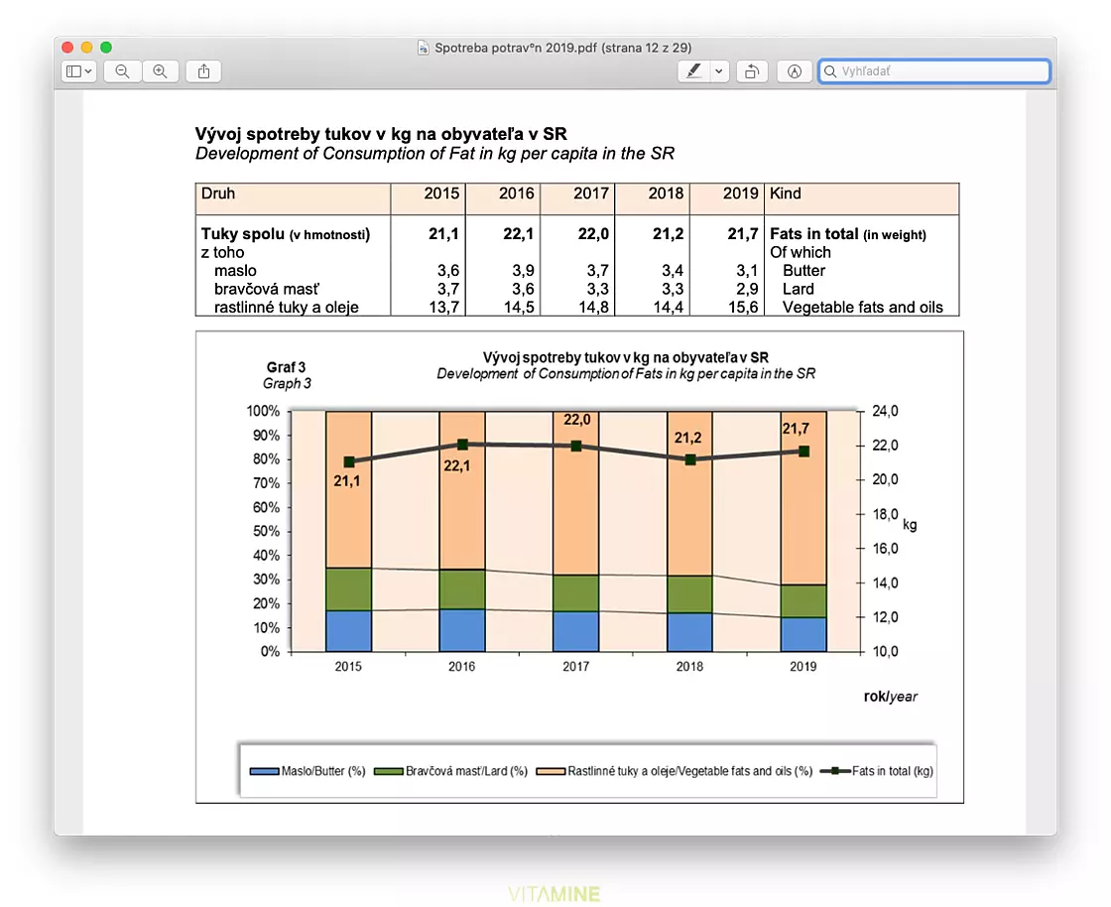Click the 100% axis label

click(x=263, y=411)
